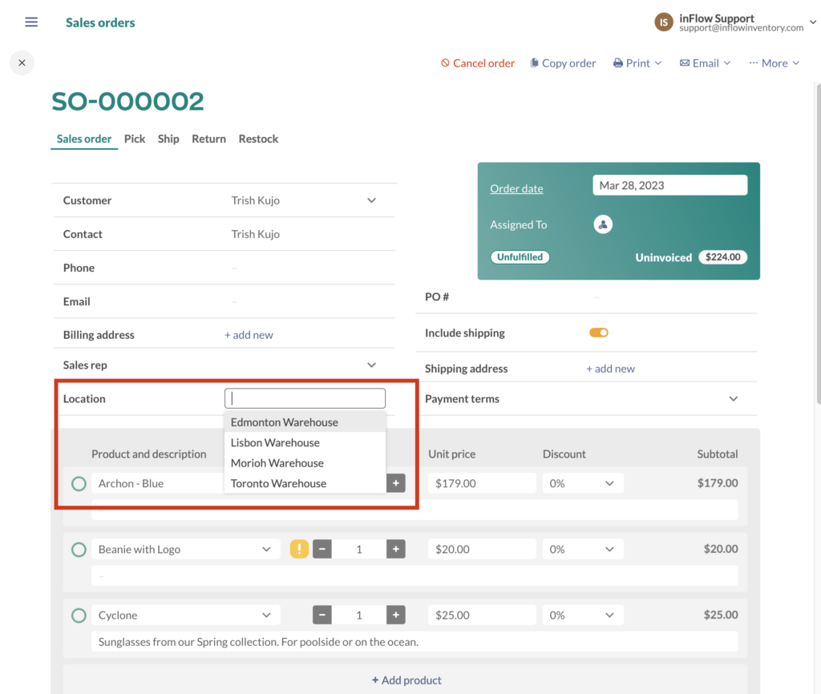821x694 pixels.
Task: Click the Assigned To avatar icon
Action: pyautogui.click(x=603, y=224)
